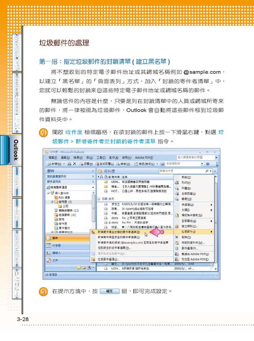Click the 新增 new mail toolbar button
This screenshot has width=254, height=341.
55,164
